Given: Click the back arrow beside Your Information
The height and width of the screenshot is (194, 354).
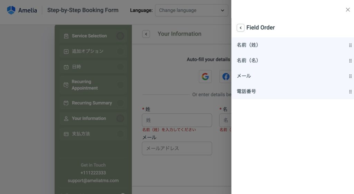Looking at the screenshot, I should pos(146,34).
